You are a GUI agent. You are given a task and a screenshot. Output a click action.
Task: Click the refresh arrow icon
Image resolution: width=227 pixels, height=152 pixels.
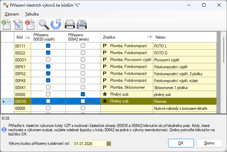[x=56, y=24]
